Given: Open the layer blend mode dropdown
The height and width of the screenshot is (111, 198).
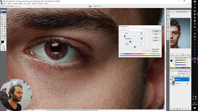Looking at the screenshot, I should 174,73.
